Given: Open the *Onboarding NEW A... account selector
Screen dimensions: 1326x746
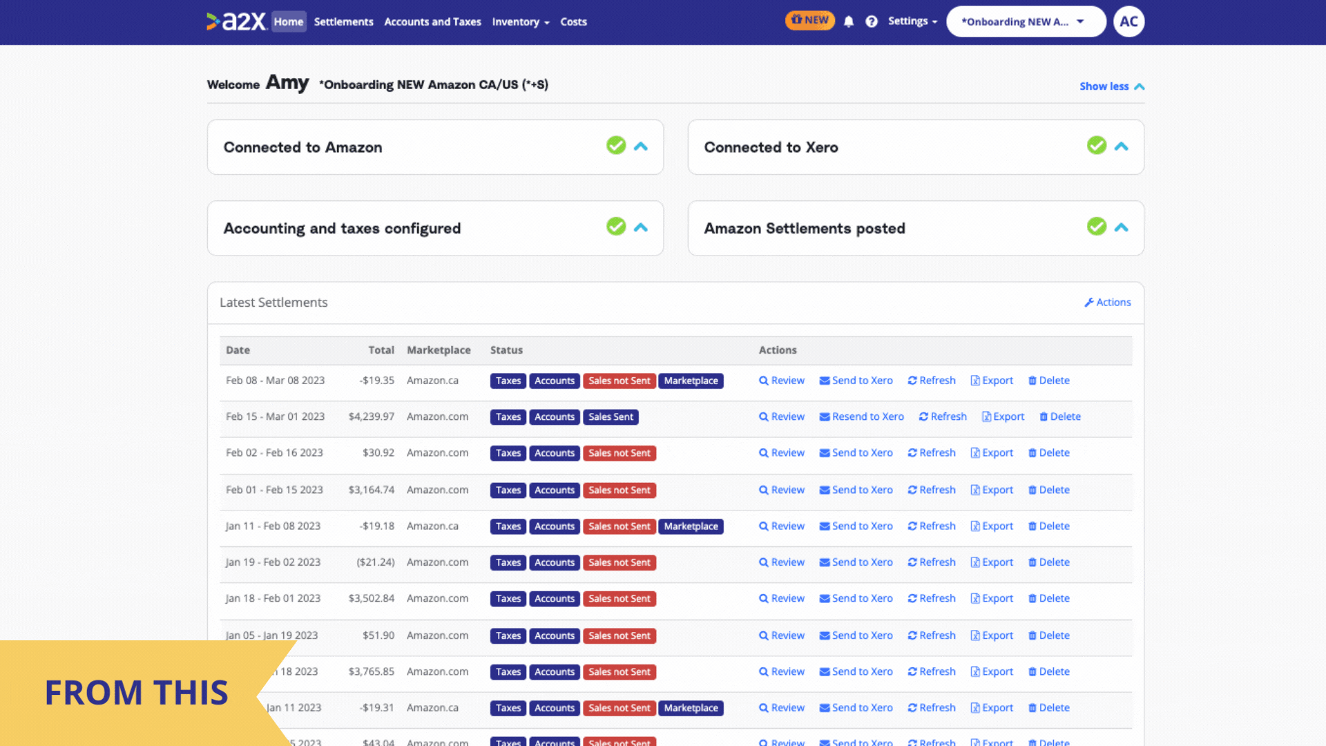Looking at the screenshot, I should (x=1026, y=21).
